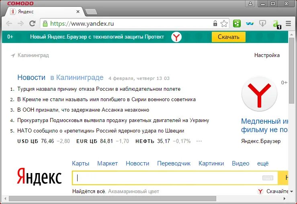Click the Я favicon on the tab
Image resolution: width=297 pixels, height=204 pixels.
[x=12, y=12]
